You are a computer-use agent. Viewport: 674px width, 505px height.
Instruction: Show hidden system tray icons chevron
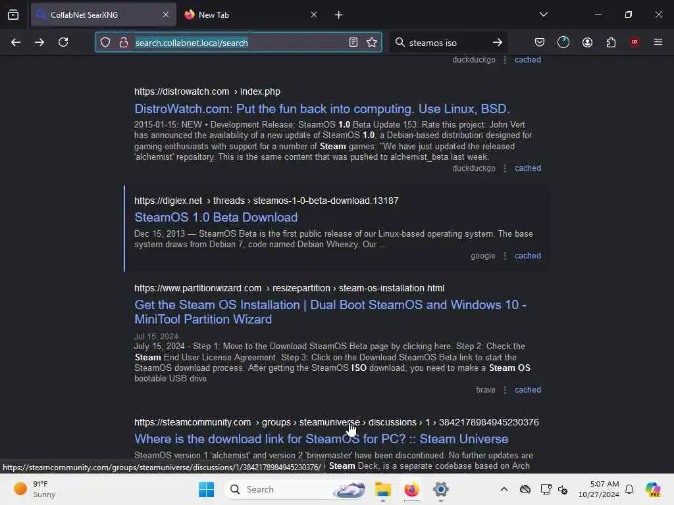pos(504,489)
